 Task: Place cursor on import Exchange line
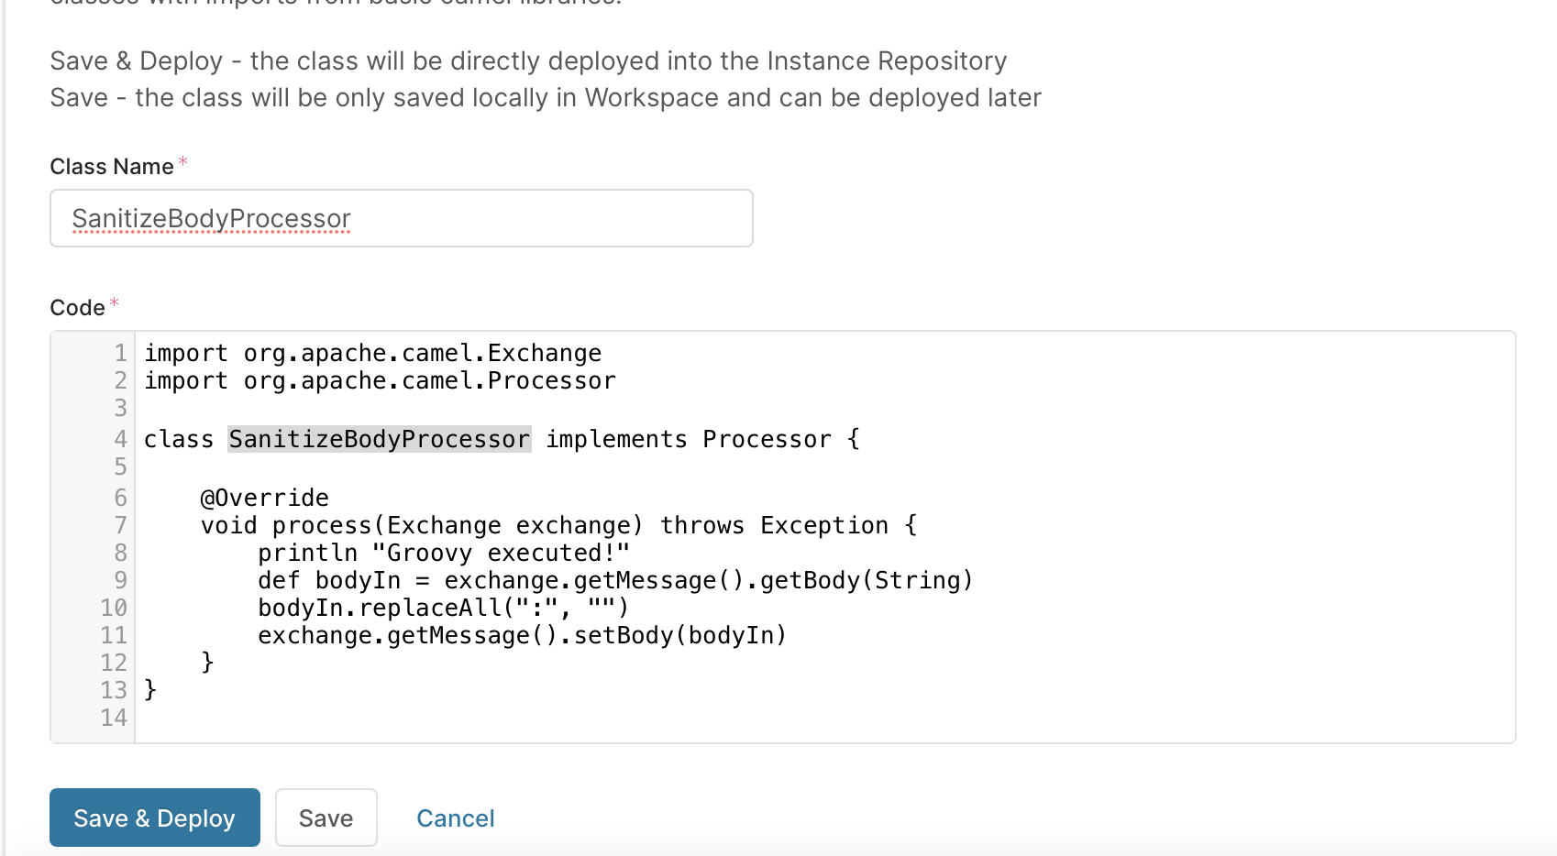[372, 354]
